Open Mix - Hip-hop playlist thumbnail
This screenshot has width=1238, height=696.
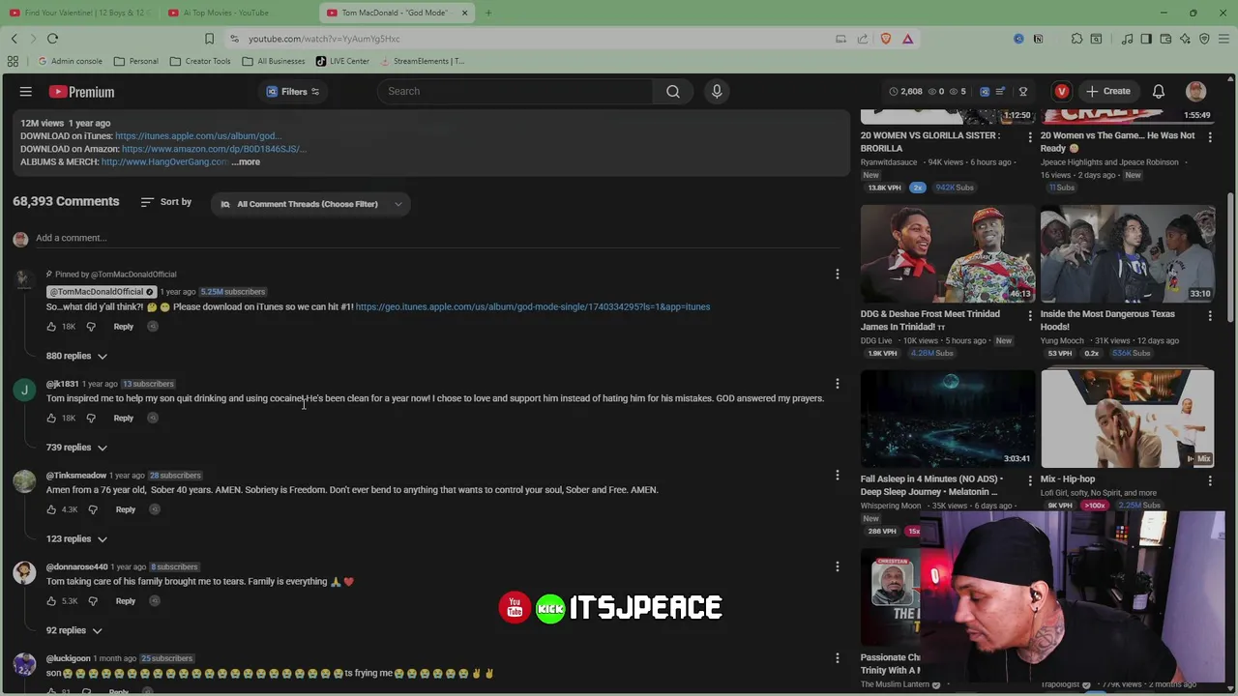(x=1128, y=418)
